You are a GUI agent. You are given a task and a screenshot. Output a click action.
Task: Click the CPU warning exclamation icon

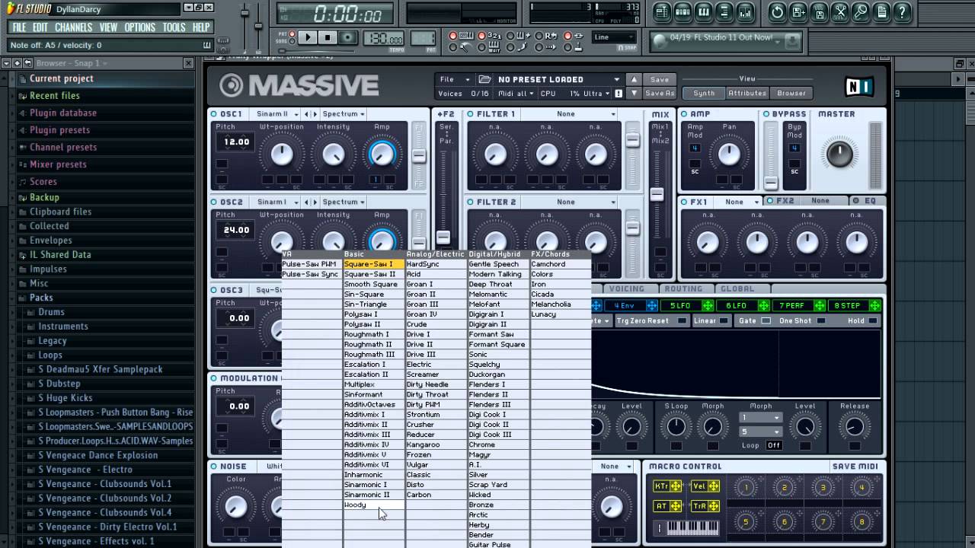[x=618, y=94]
